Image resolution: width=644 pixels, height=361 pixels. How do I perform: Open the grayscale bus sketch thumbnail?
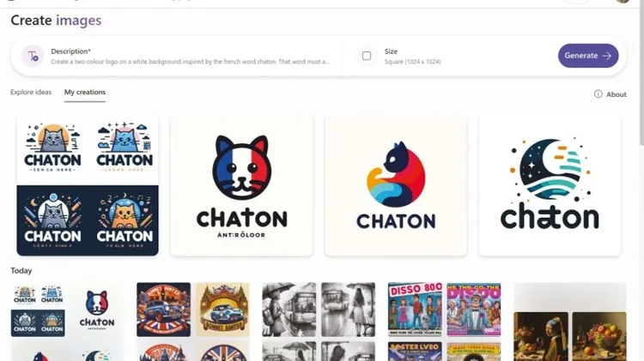289,310
